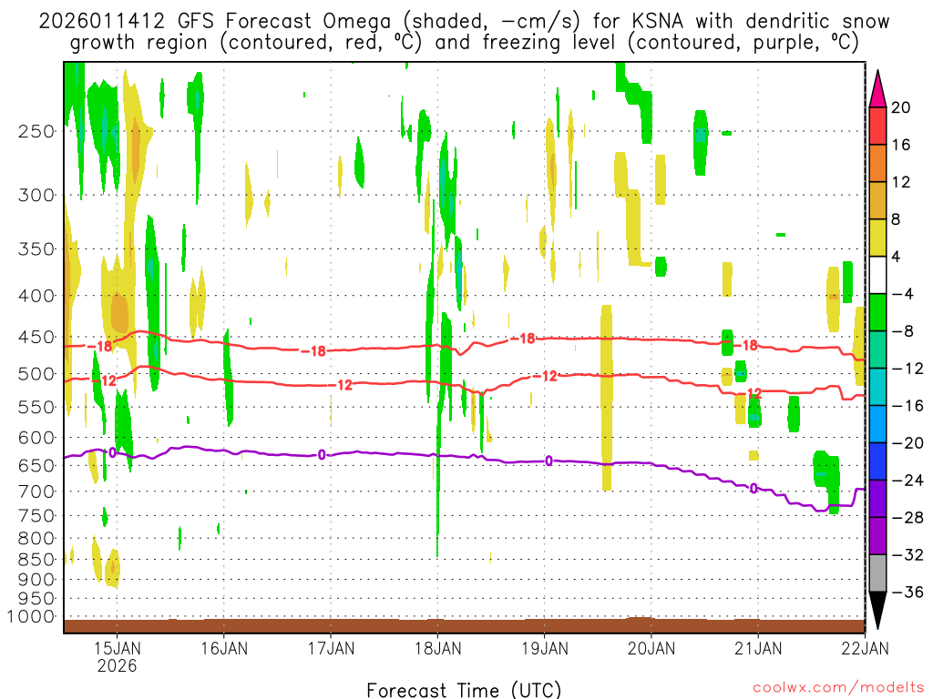This screenshot has width=933, height=699.
Task: Click the brown terrain band along the chart bottom
Action: [464, 626]
